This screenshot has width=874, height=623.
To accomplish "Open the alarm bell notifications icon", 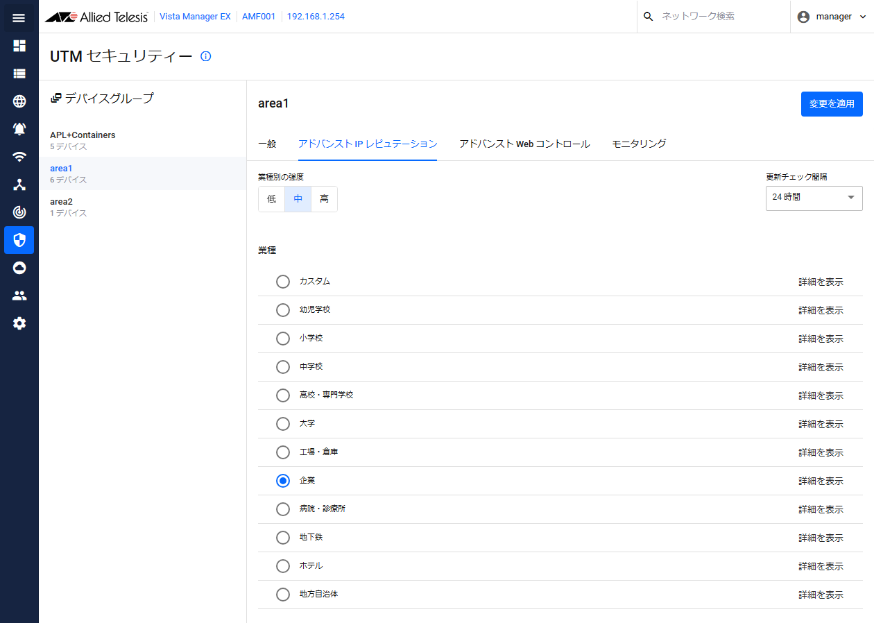I will tap(19, 129).
